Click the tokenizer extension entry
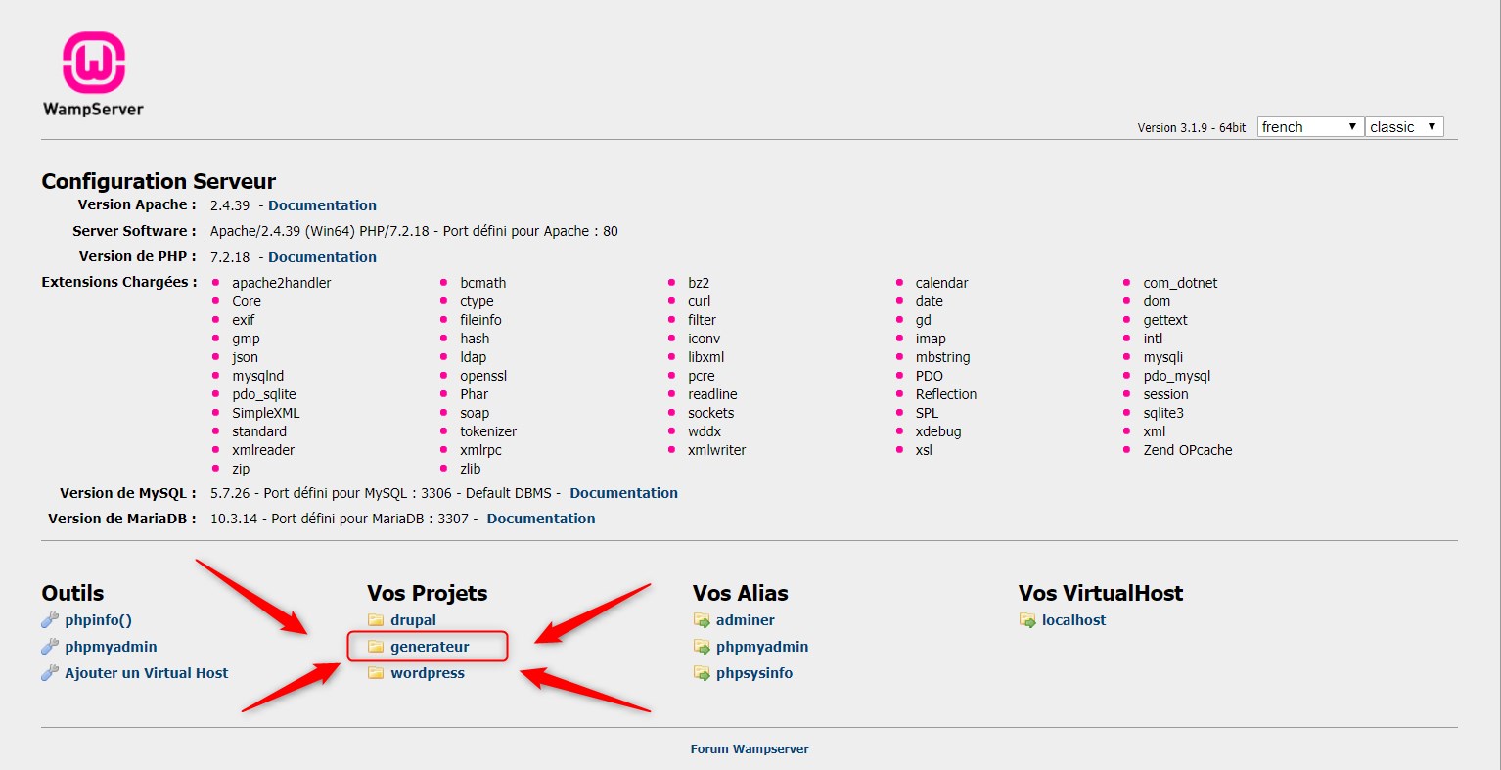Viewport: 1501px width, 770px height. pyautogui.click(x=488, y=431)
